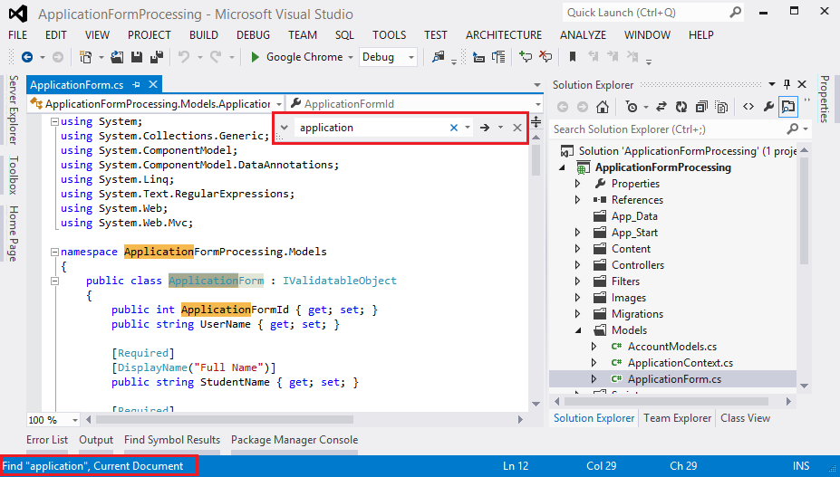Collapse the using directives block

pyautogui.click(x=54, y=121)
